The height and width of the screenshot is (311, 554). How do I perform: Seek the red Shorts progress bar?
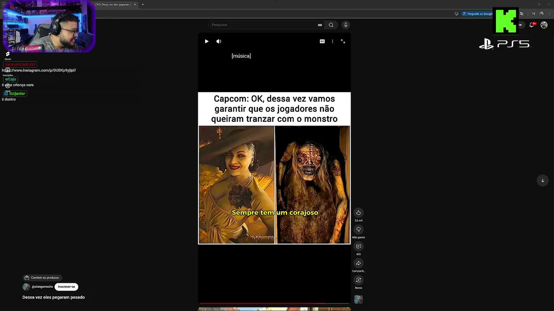pos(274,304)
